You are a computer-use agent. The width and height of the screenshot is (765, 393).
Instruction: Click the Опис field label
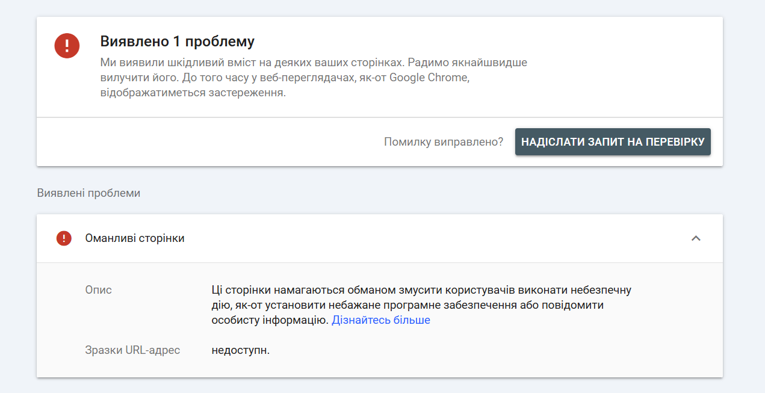(98, 290)
